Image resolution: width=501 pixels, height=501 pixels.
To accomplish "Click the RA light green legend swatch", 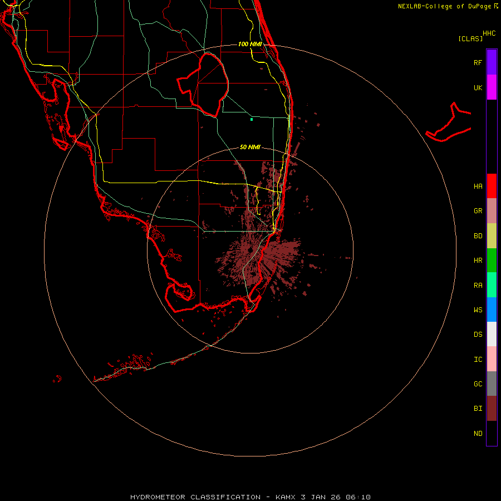I will (x=492, y=285).
